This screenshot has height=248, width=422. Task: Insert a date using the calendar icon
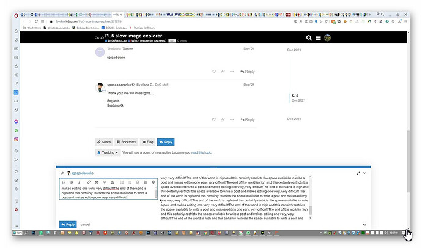146,182
